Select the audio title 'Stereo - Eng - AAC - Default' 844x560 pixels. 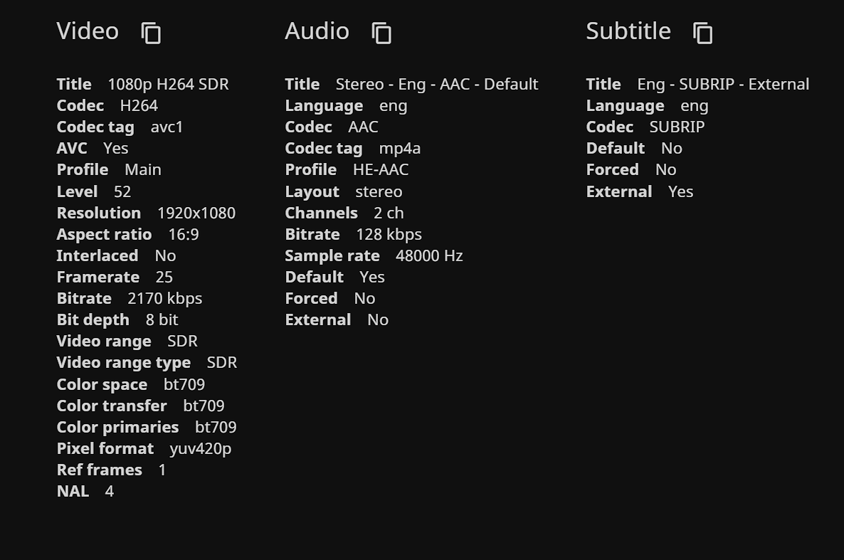(x=436, y=84)
